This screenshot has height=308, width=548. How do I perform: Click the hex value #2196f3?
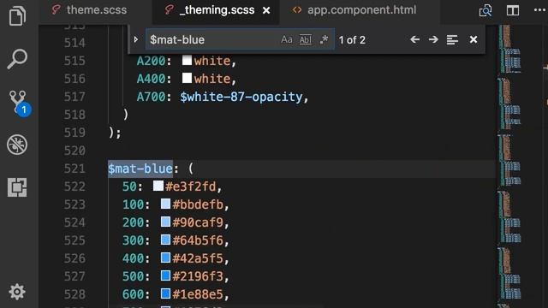click(x=198, y=276)
